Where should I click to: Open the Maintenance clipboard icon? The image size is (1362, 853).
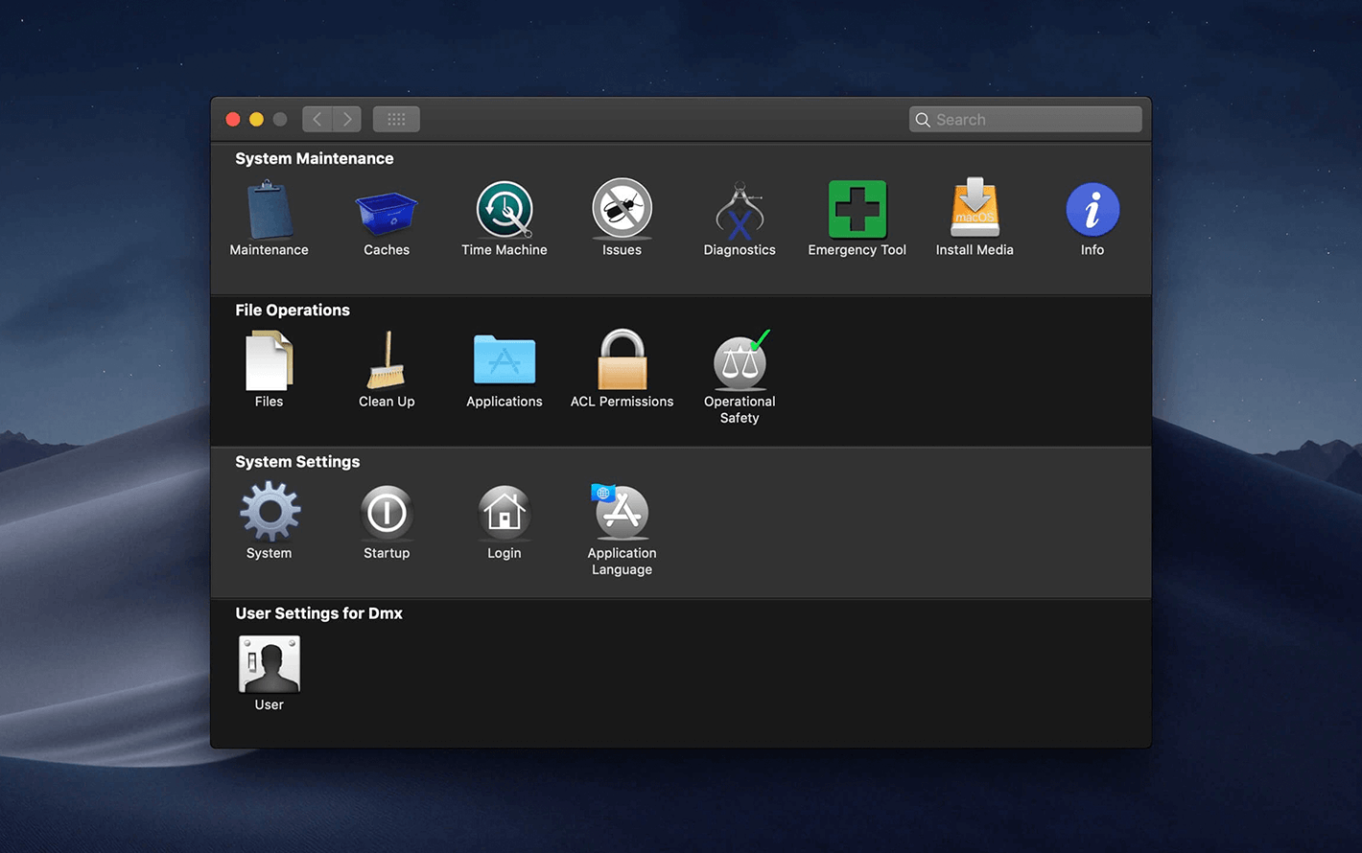pos(269,210)
